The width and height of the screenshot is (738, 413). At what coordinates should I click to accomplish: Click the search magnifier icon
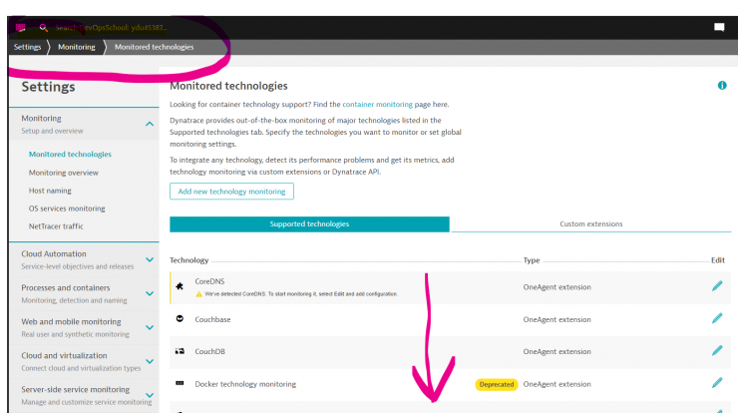[43, 28]
